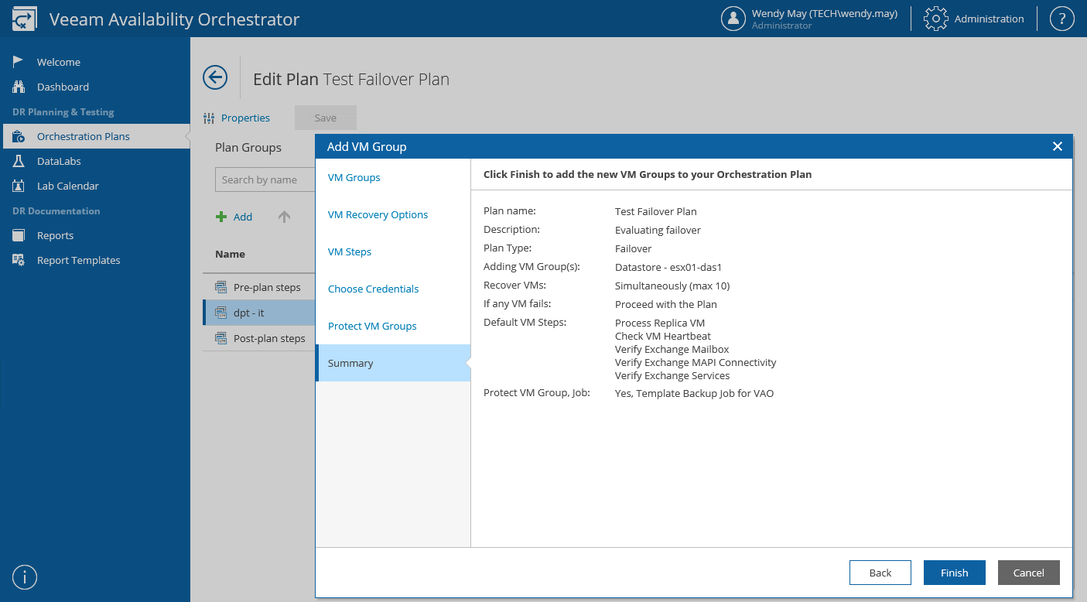Go to the Dashboard page

63,87
